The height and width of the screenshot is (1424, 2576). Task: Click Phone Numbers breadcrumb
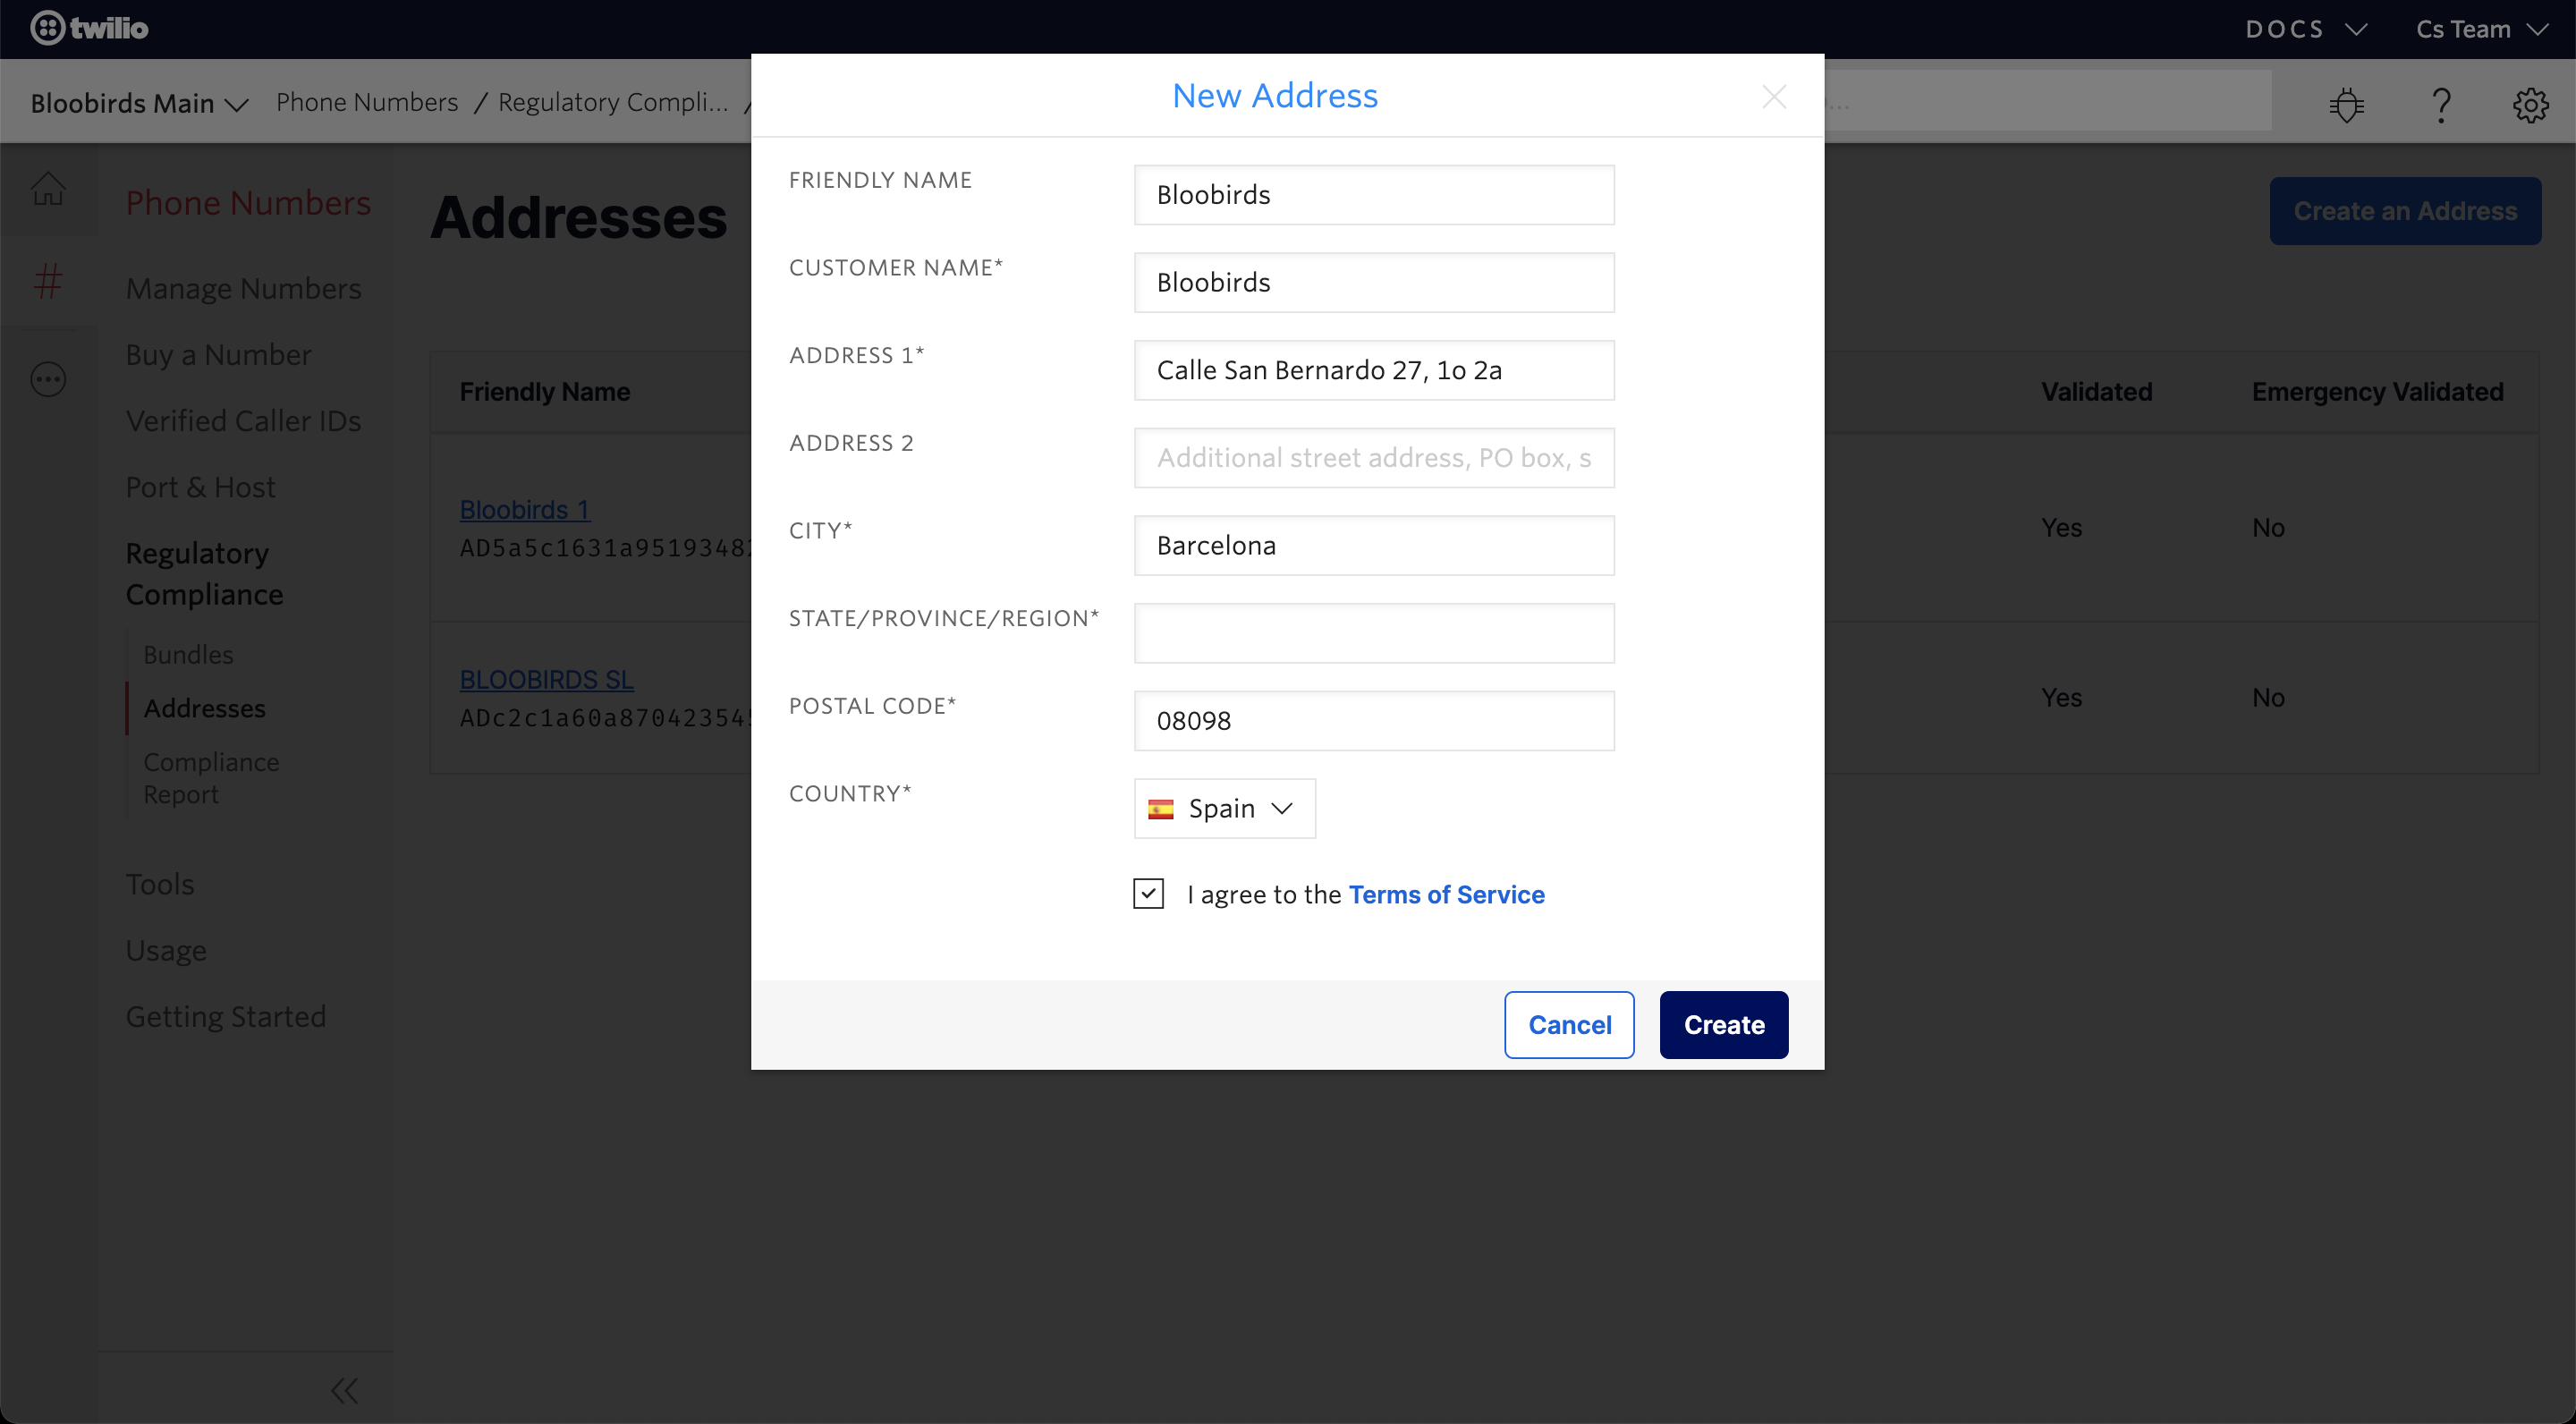tap(367, 102)
